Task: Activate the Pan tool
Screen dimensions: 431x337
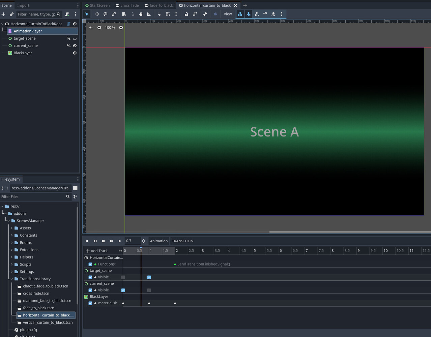Action: click(x=141, y=14)
